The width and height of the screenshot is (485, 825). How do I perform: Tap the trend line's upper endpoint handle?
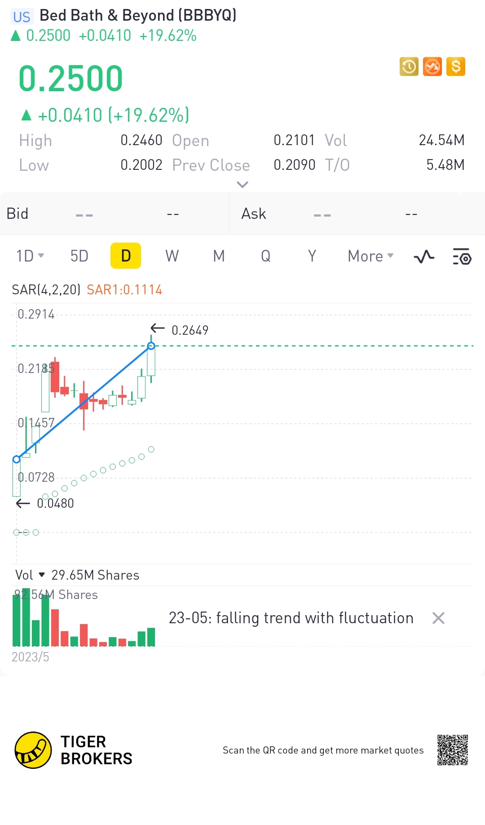pos(151,346)
